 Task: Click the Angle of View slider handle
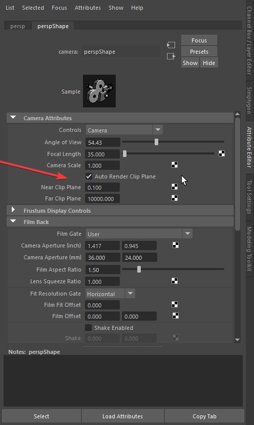[x=156, y=142]
